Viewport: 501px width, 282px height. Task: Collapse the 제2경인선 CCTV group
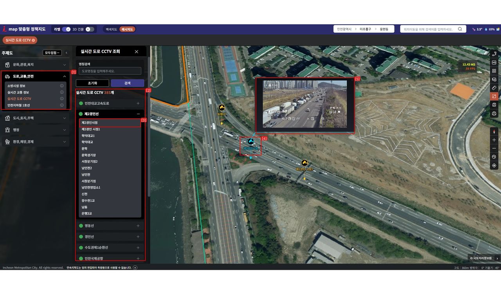(138, 114)
